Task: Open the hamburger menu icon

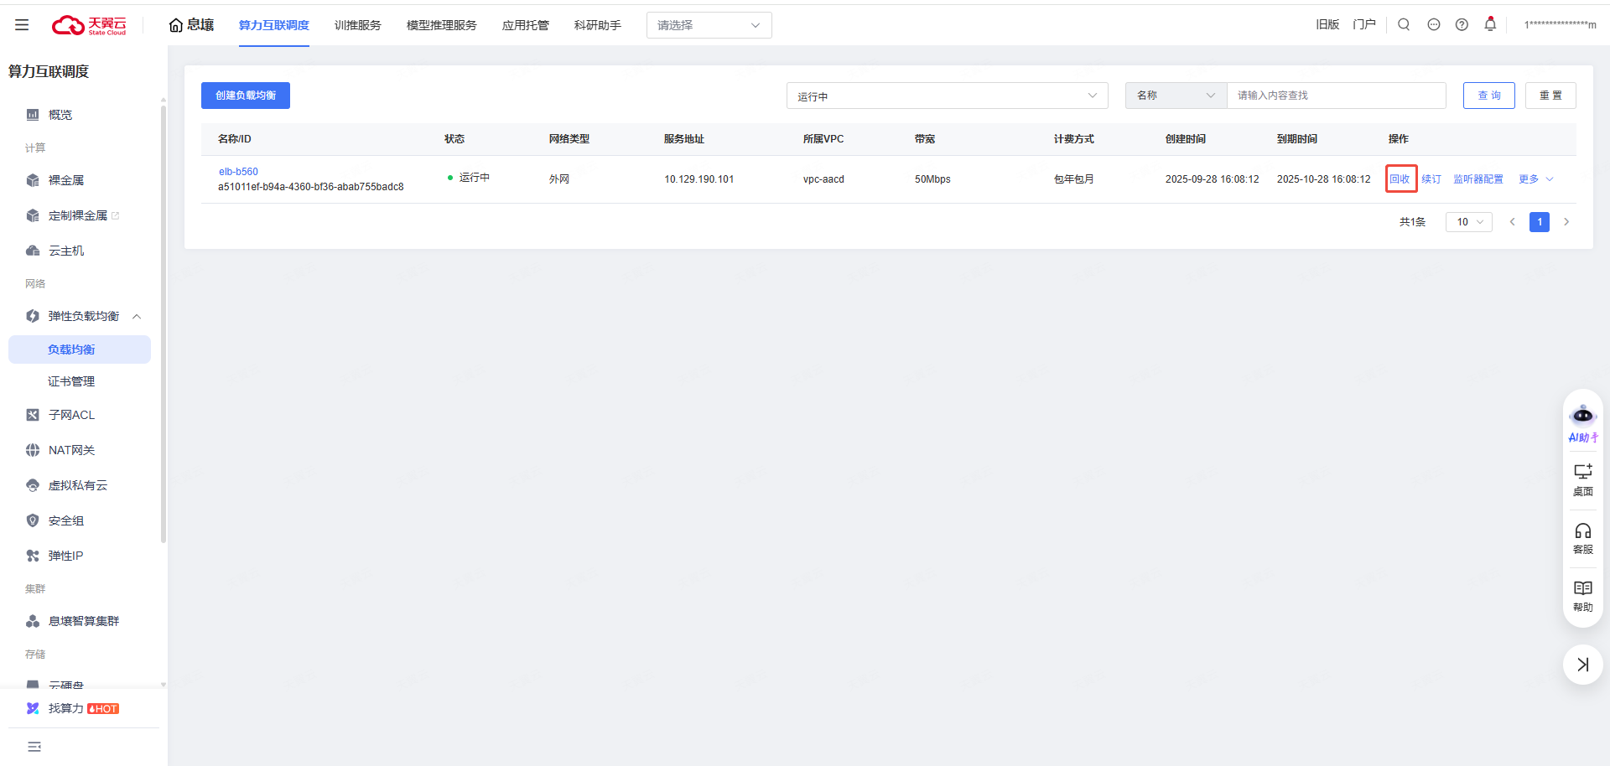Action: [22, 25]
